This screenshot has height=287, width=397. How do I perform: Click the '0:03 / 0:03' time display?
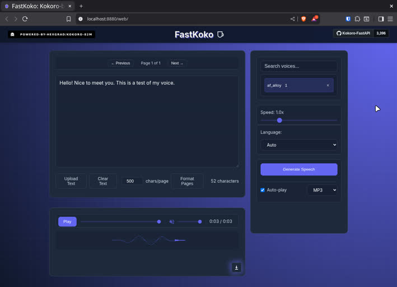[x=221, y=221]
